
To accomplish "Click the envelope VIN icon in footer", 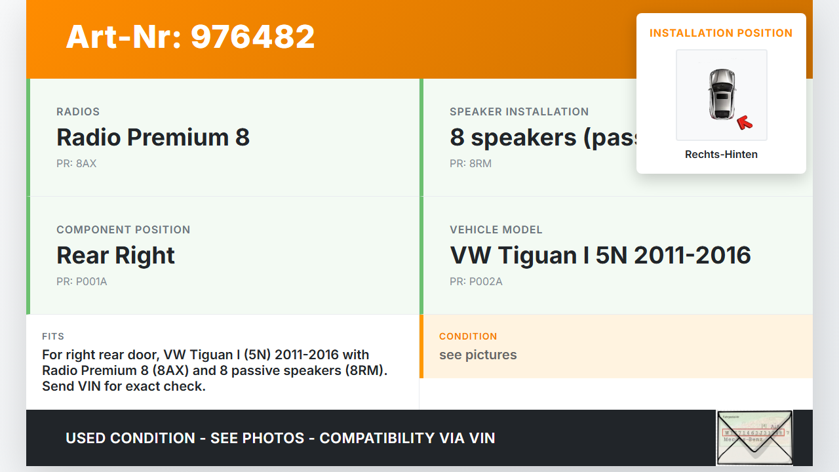I will (754, 437).
